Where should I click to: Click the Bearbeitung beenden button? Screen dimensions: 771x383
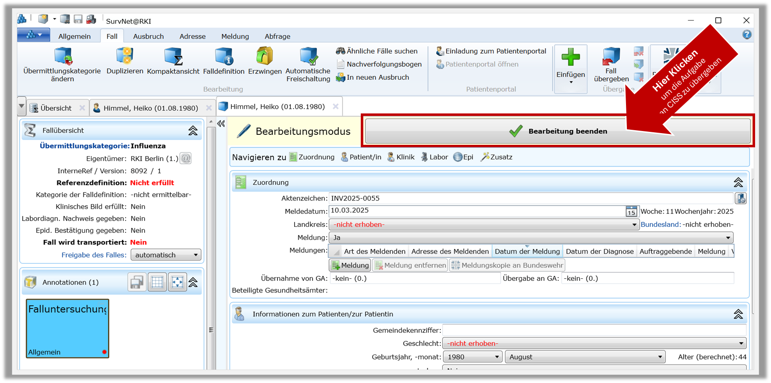[557, 131]
